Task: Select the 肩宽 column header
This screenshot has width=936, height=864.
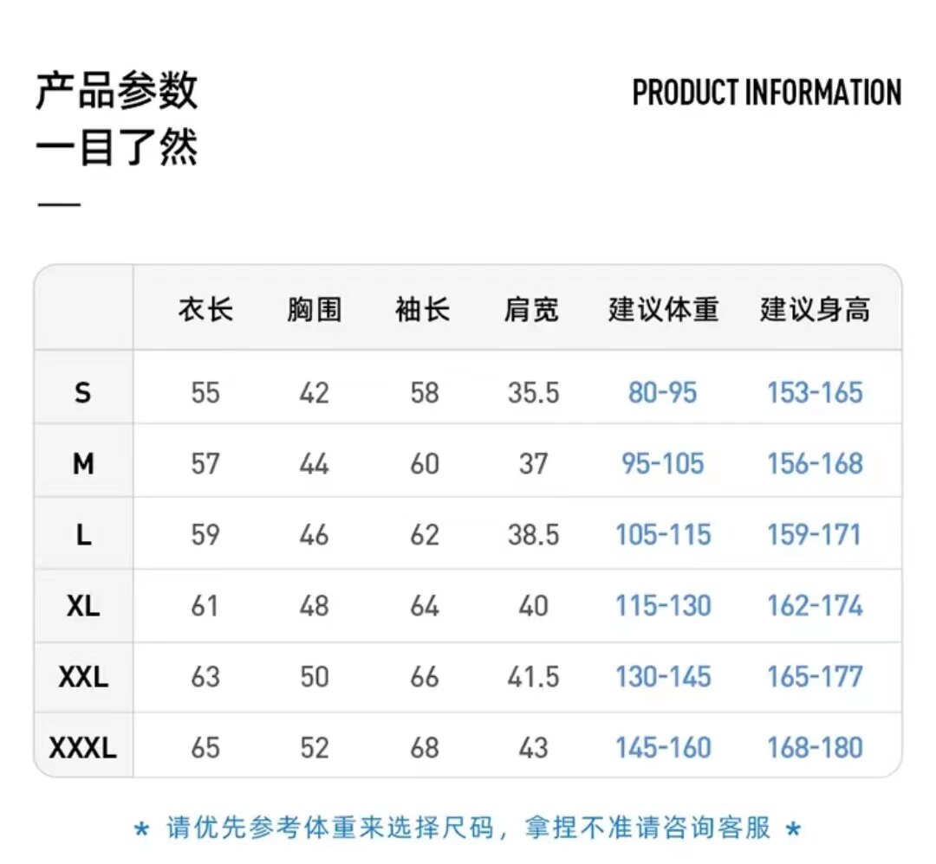Action: click(x=531, y=309)
